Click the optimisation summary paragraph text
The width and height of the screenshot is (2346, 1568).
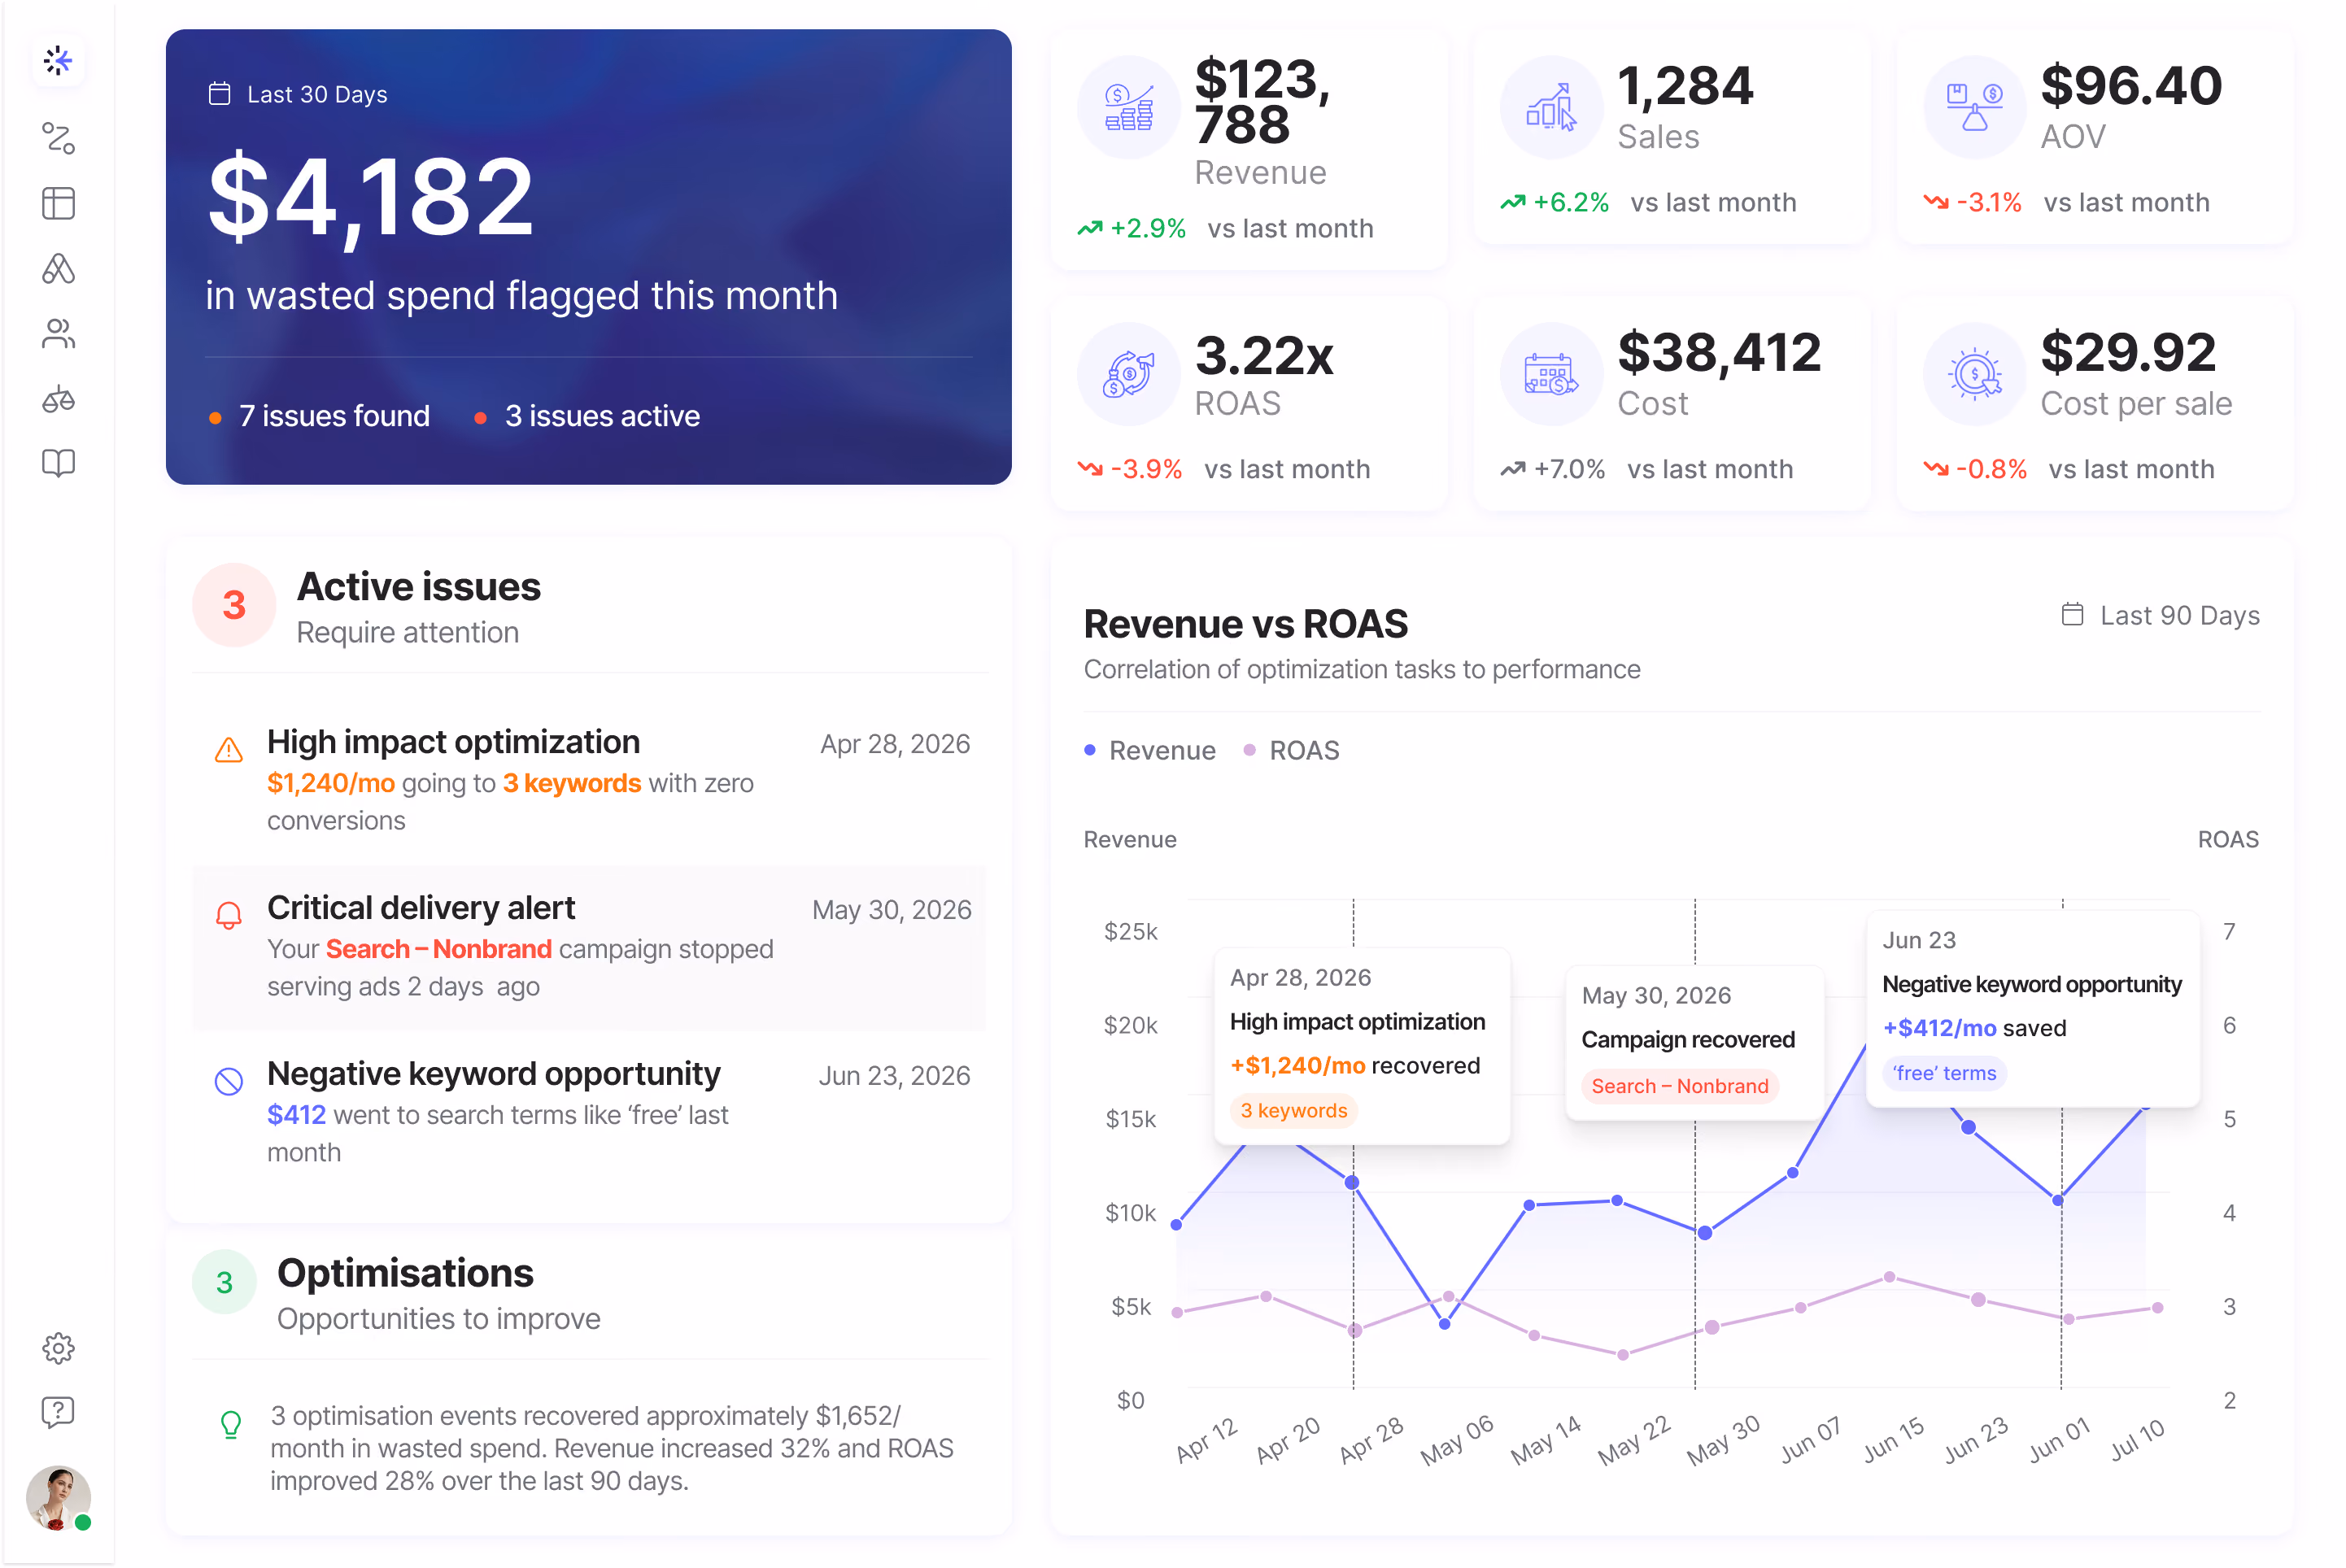pos(611,1448)
